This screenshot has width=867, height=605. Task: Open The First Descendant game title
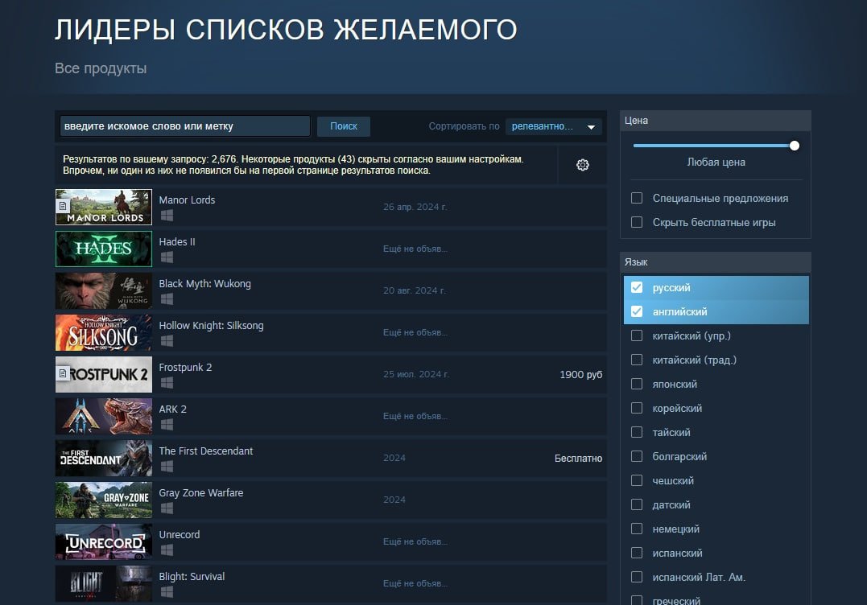click(x=206, y=451)
